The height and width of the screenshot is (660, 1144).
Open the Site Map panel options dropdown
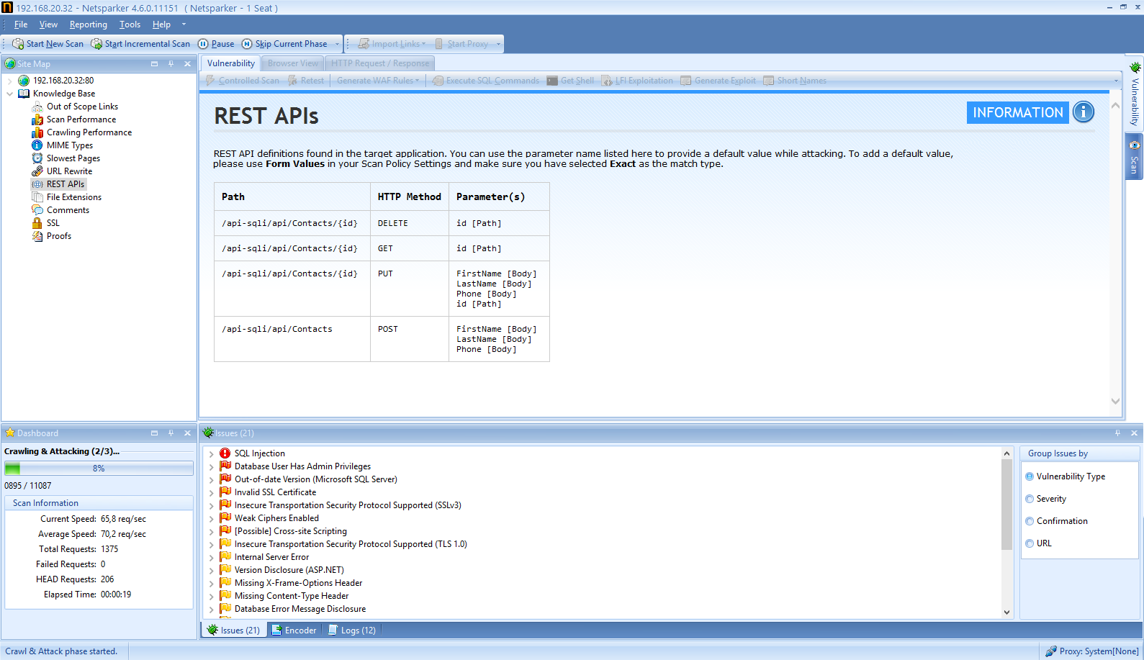point(154,64)
